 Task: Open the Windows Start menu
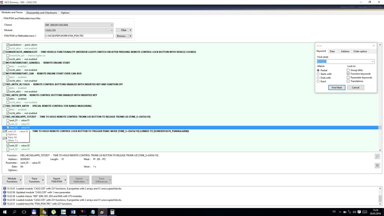click(x=5, y=212)
